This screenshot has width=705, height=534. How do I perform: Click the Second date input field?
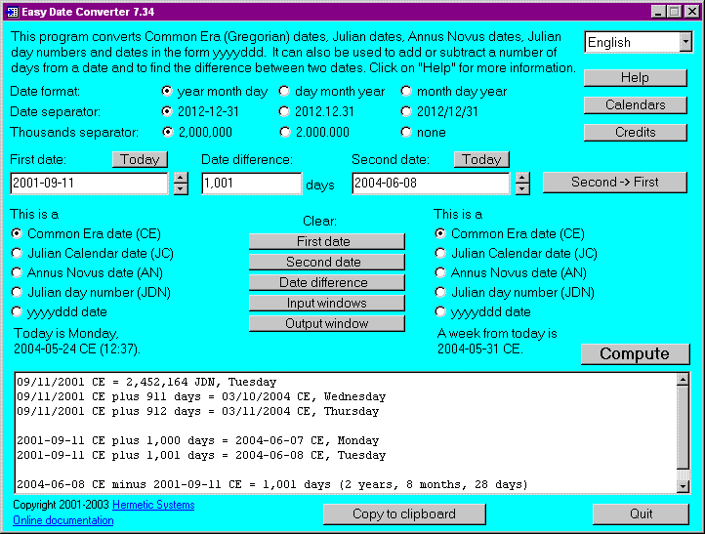(x=431, y=184)
